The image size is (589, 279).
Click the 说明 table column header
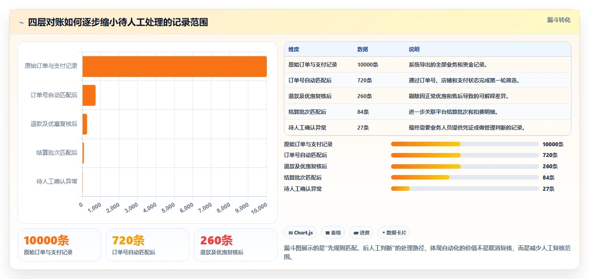(414, 49)
